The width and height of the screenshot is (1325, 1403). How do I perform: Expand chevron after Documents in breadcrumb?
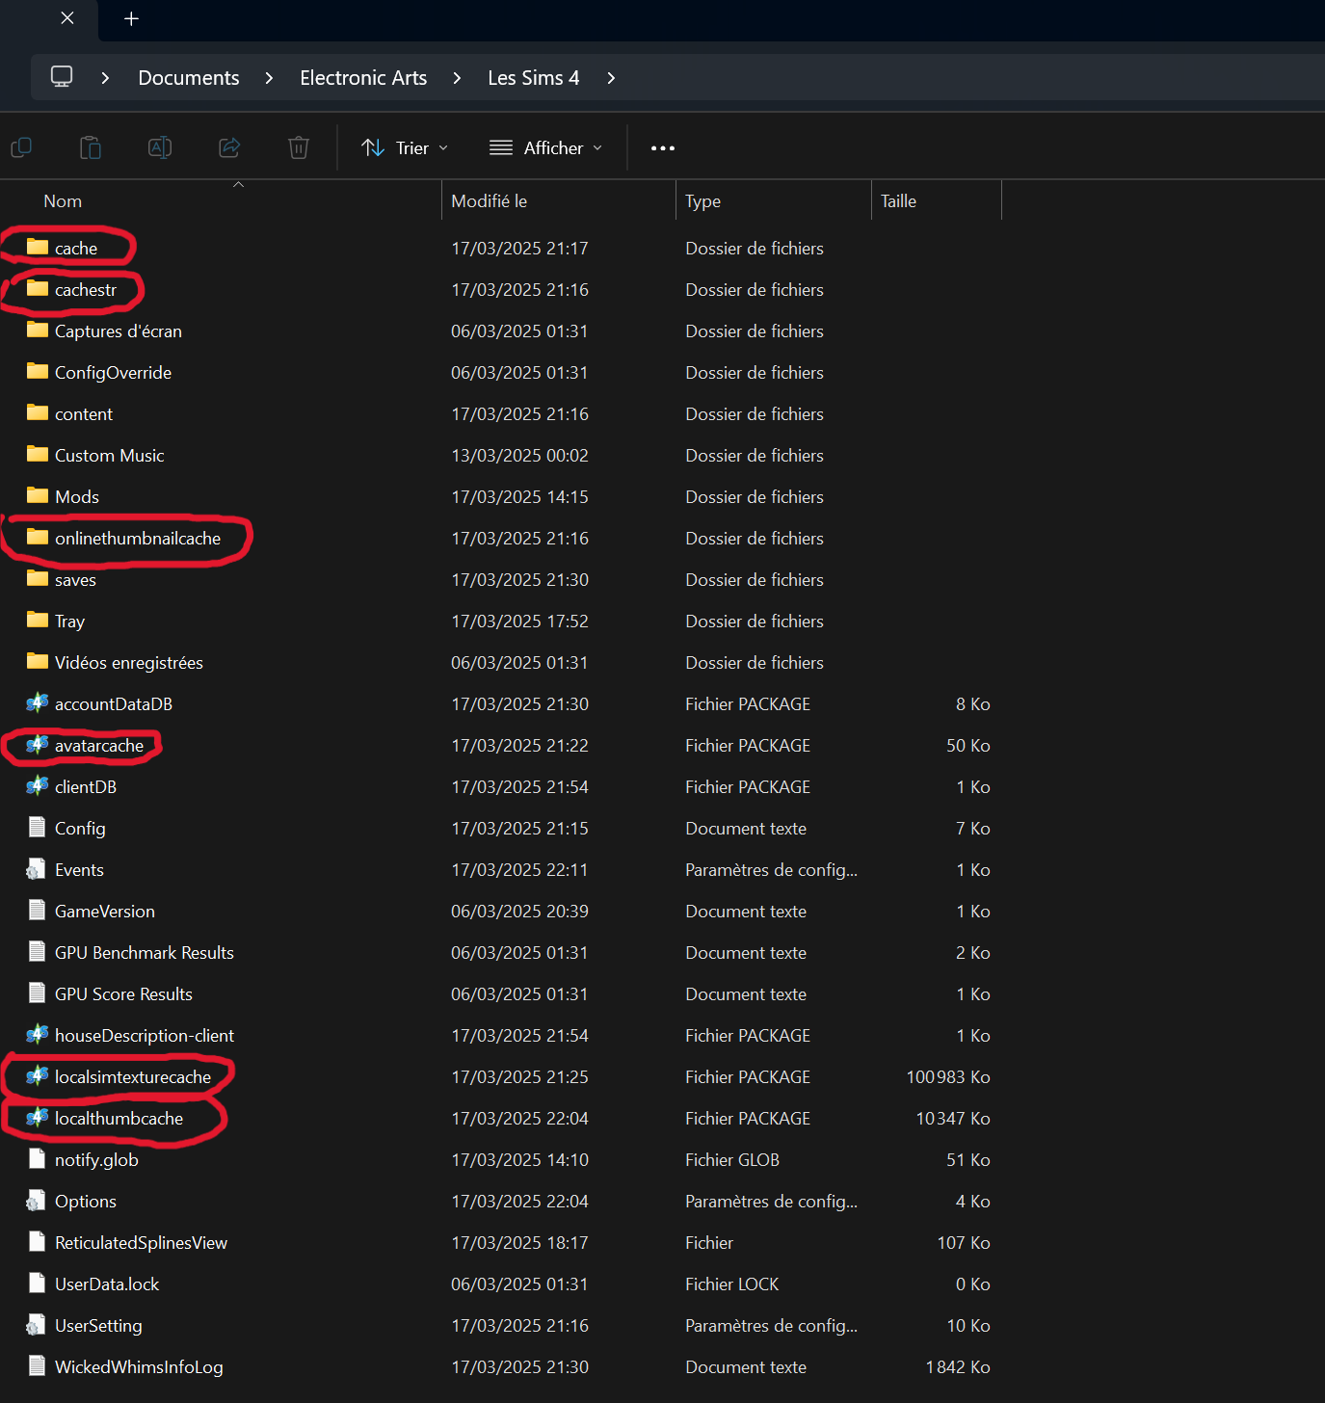click(269, 78)
